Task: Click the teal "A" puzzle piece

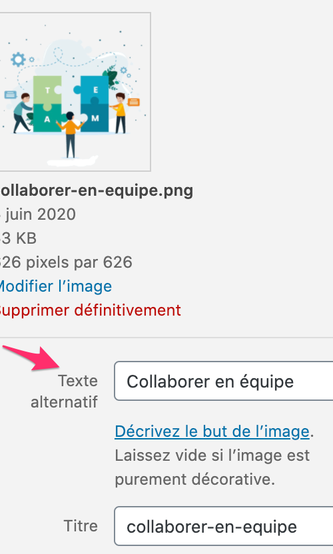Action: pos(48,119)
